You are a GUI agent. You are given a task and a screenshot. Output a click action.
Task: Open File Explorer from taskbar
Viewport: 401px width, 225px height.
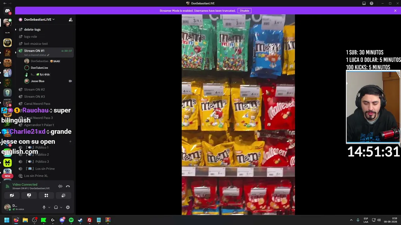click(25, 220)
